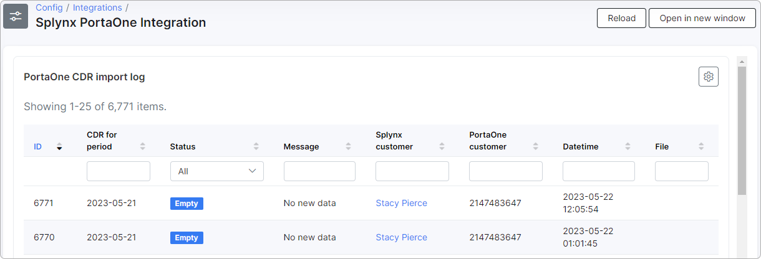Click the ID column header
This screenshot has width=761, height=259.
point(37,147)
